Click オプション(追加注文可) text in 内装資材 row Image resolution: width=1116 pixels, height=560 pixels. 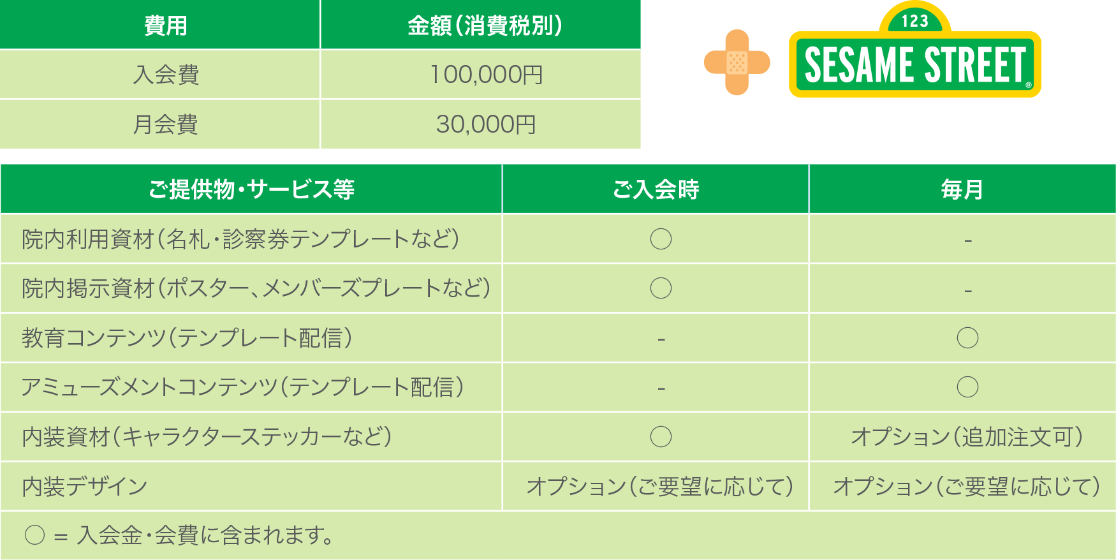tap(967, 437)
